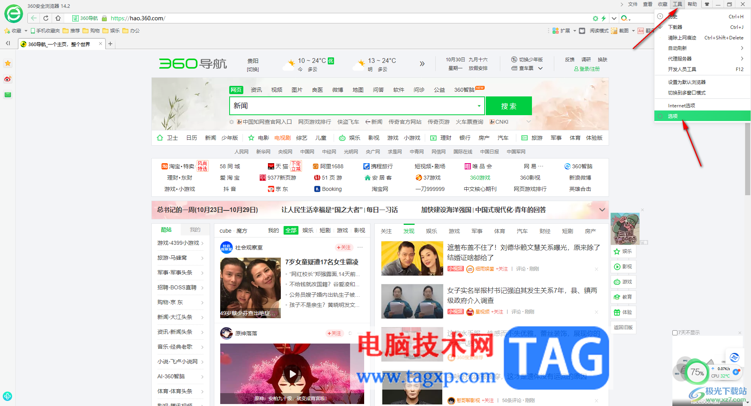Select the 历史 menu entry
This screenshot has width=751, height=406.
point(702,16)
